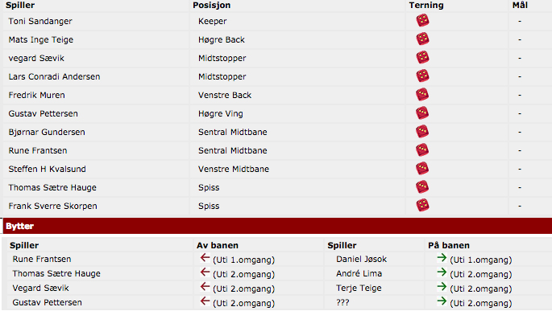
Task: Open player Steffen H Kvalsund
Action: point(48,169)
